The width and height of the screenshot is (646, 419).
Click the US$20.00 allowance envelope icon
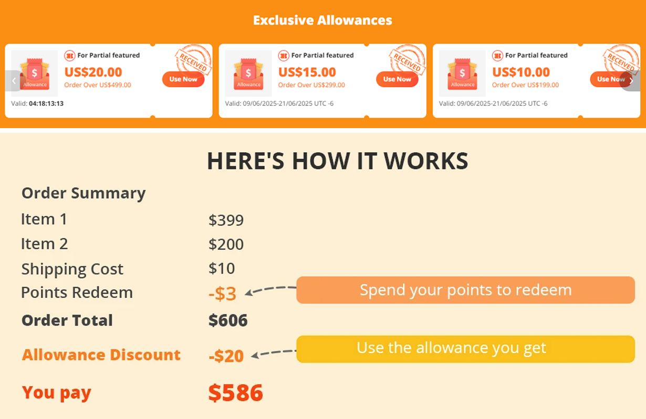point(35,74)
